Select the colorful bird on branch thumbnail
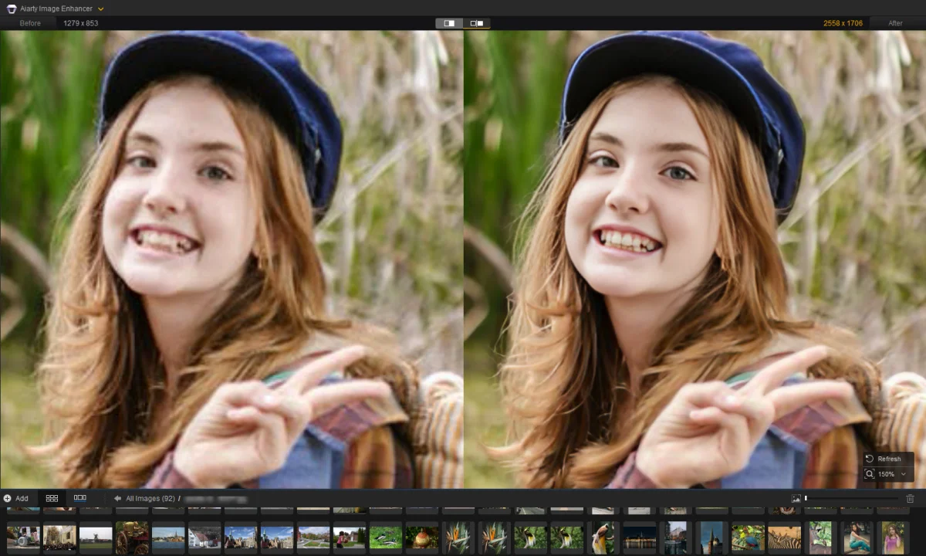The image size is (926, 556). click(x=748, y=537)
